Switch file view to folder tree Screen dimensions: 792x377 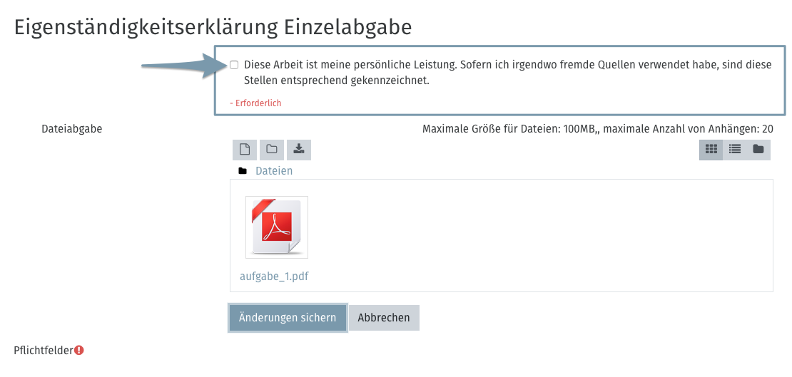758,150
